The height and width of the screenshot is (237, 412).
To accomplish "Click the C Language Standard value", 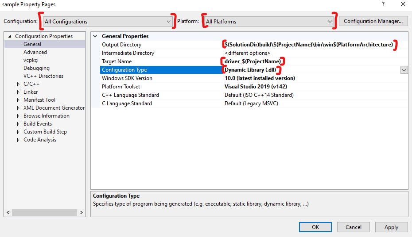I will 251,103.
